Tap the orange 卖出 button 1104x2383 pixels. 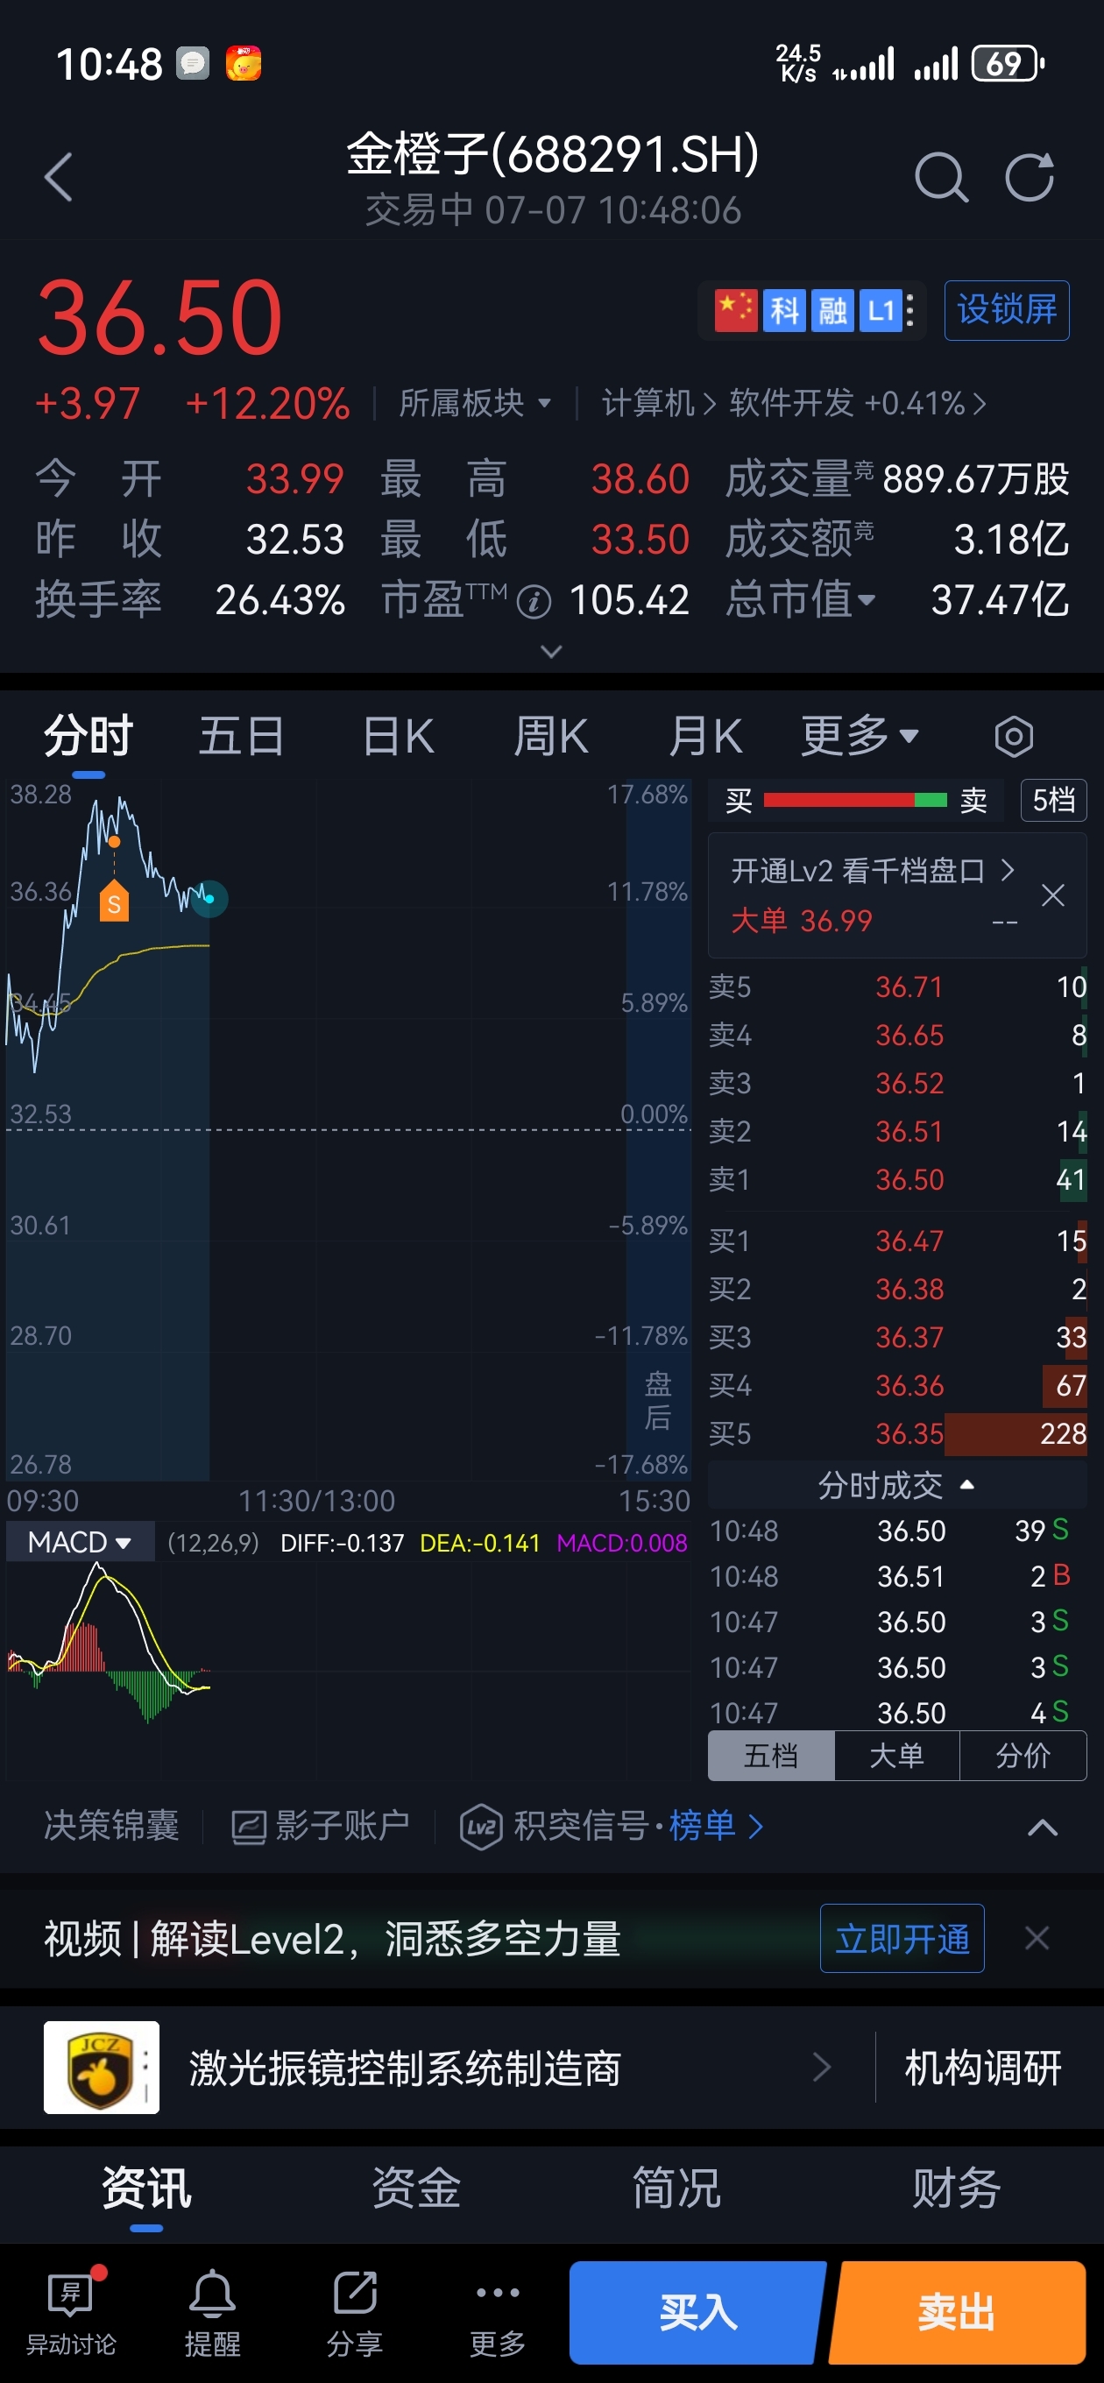coord(958,2313)
